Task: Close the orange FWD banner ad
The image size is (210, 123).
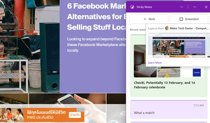Action: pos(82,110)
